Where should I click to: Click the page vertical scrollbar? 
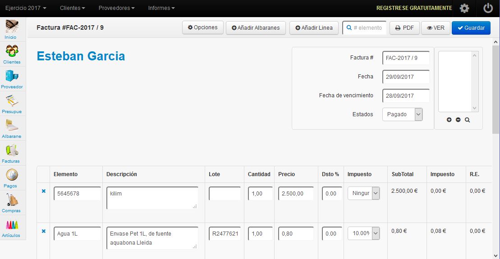(x=495, y=135)
